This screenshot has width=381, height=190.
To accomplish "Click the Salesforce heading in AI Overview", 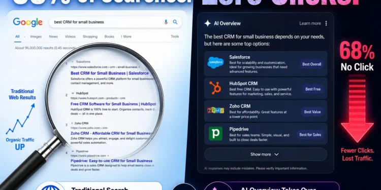I will point(240,57).
